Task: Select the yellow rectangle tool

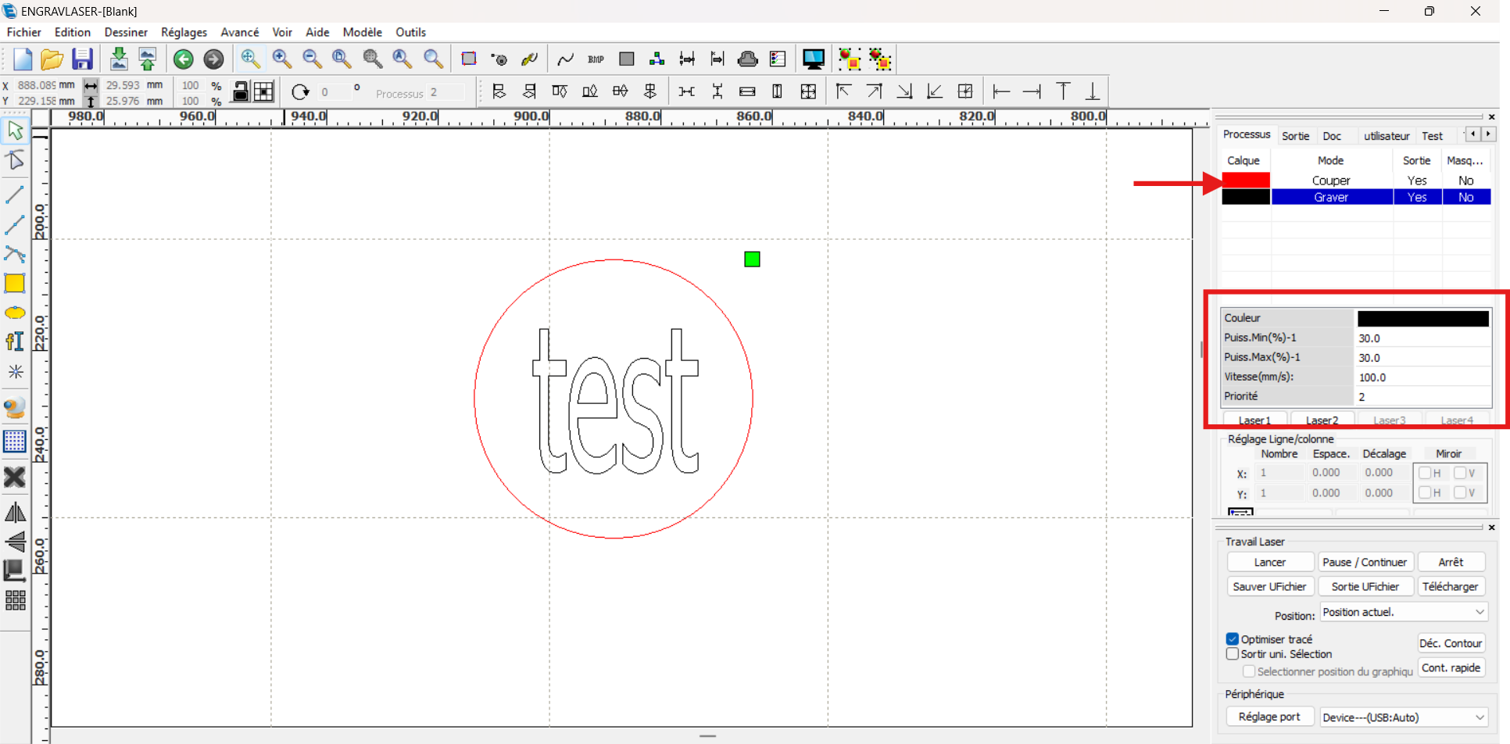Action: tap(15, 283)
